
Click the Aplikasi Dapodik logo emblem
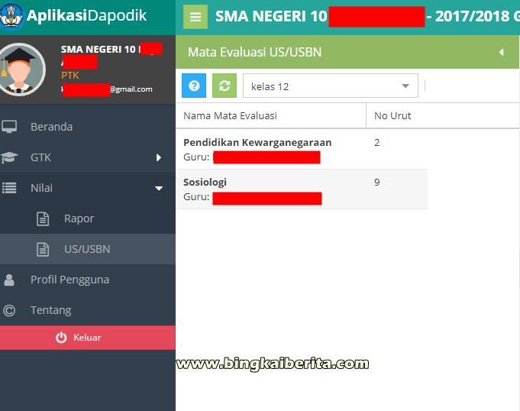[x=11, y=15]
